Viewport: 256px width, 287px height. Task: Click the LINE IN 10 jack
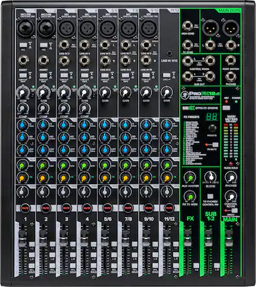145,60
